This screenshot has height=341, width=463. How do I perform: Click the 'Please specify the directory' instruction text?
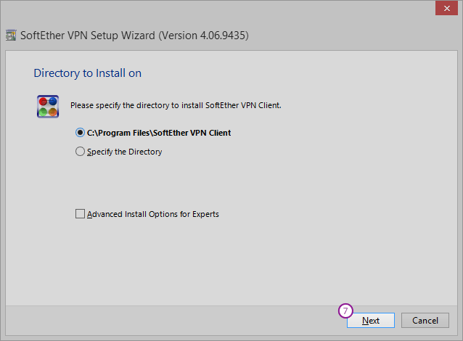[176, 105]
